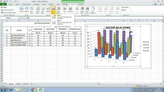Switch to the View tab
Image resolution: width=164 pixels, height=92 pixels.
[58, 4]
